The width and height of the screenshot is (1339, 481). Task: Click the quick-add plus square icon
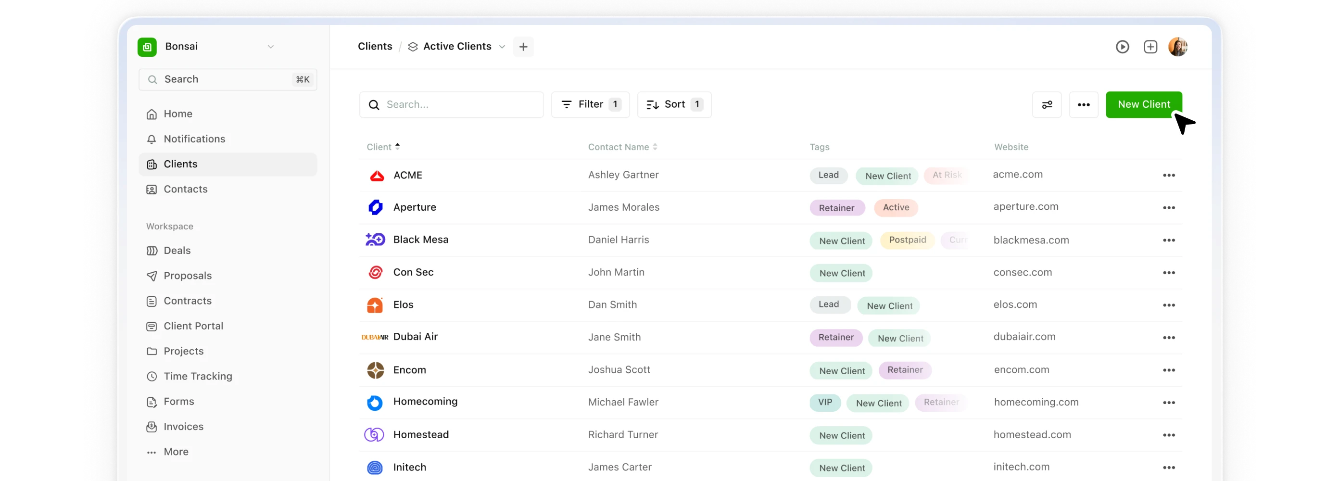point(1150,47)
